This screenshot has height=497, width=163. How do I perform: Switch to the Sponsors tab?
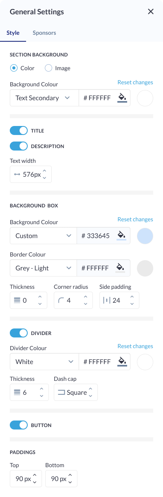click(44, 33)
